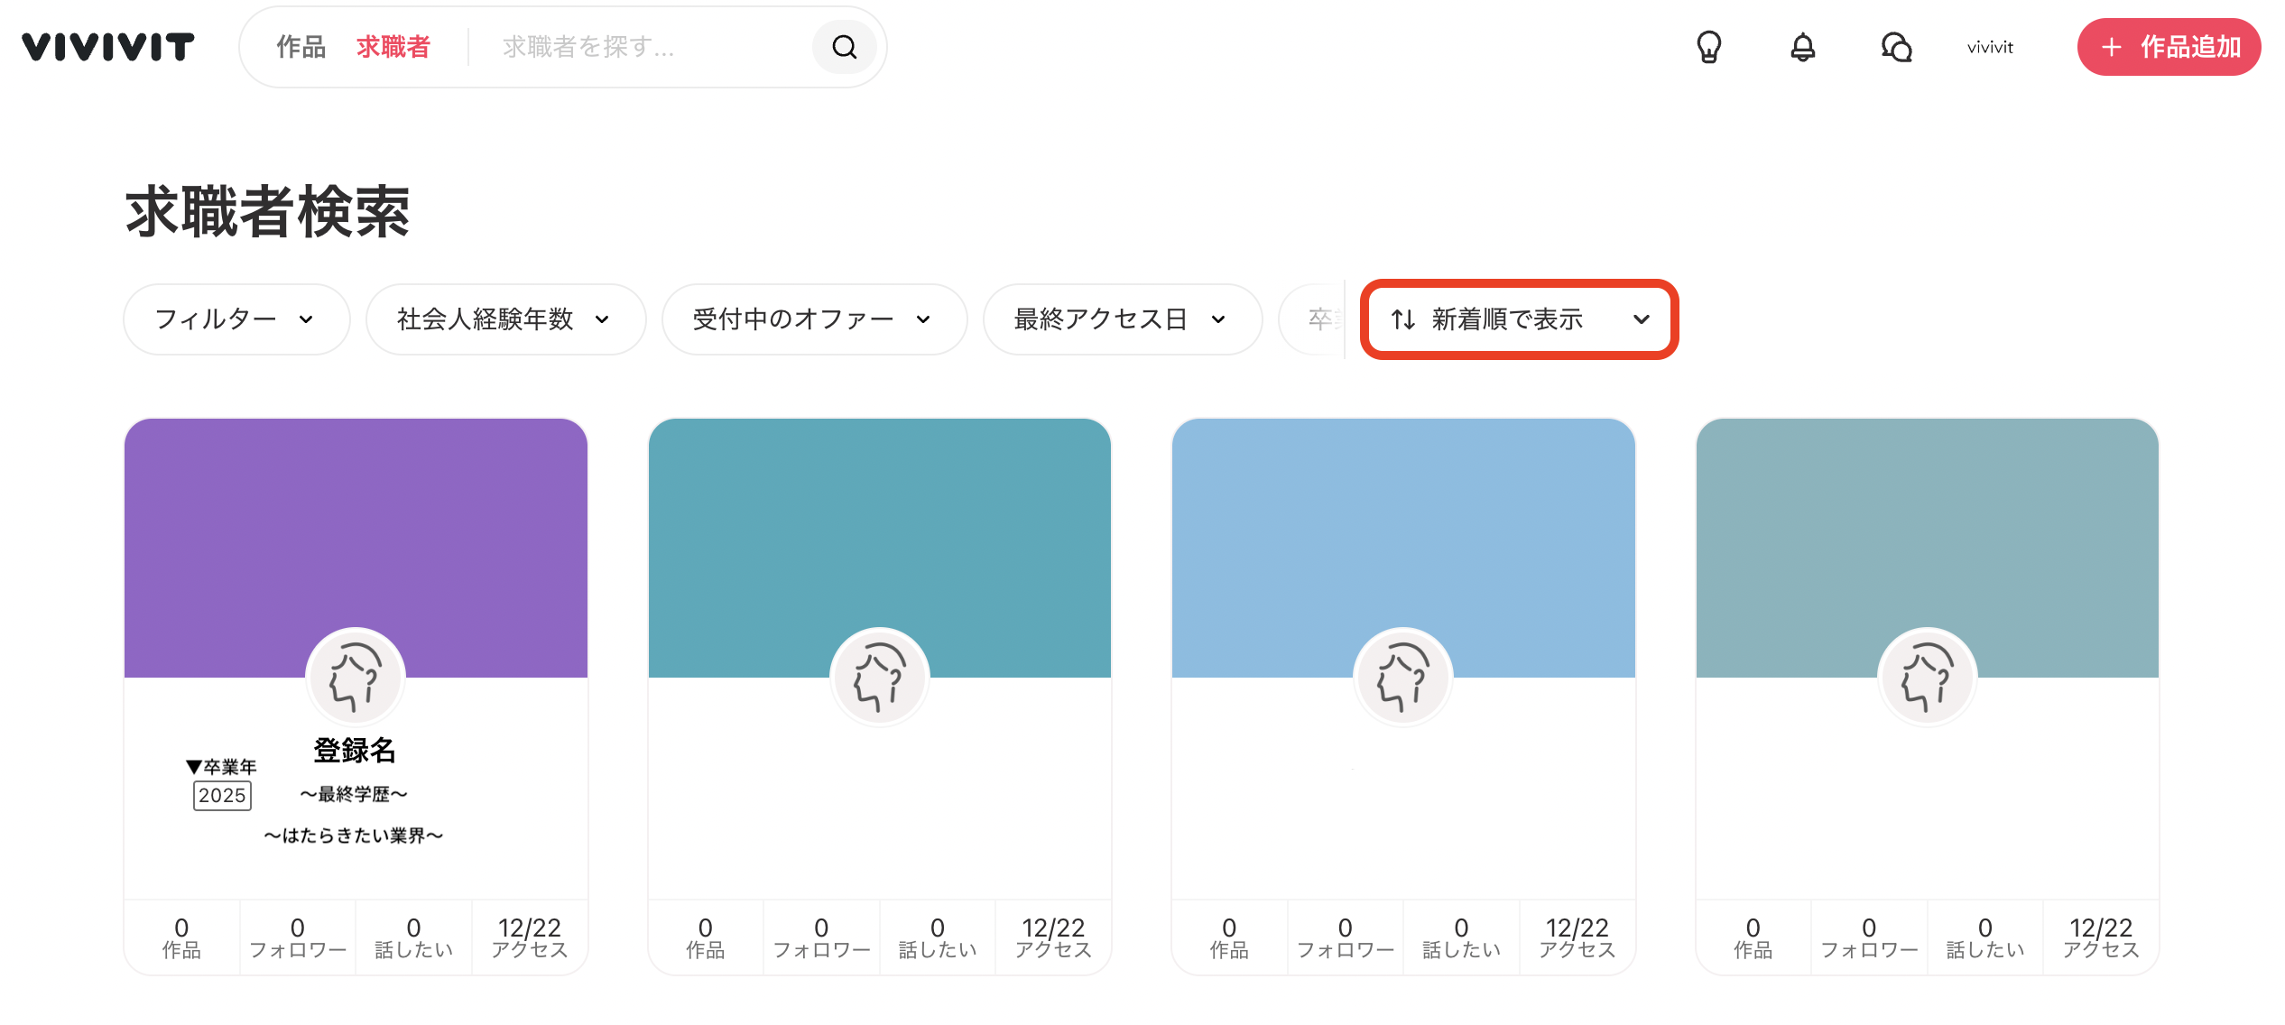Click the 2025 graduation year label

click(222, 795)
